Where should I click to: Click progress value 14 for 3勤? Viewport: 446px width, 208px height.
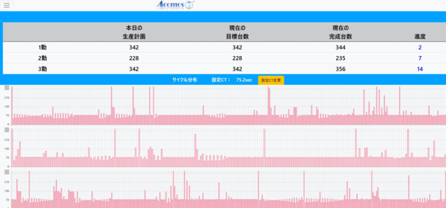[x=420, y=69]
